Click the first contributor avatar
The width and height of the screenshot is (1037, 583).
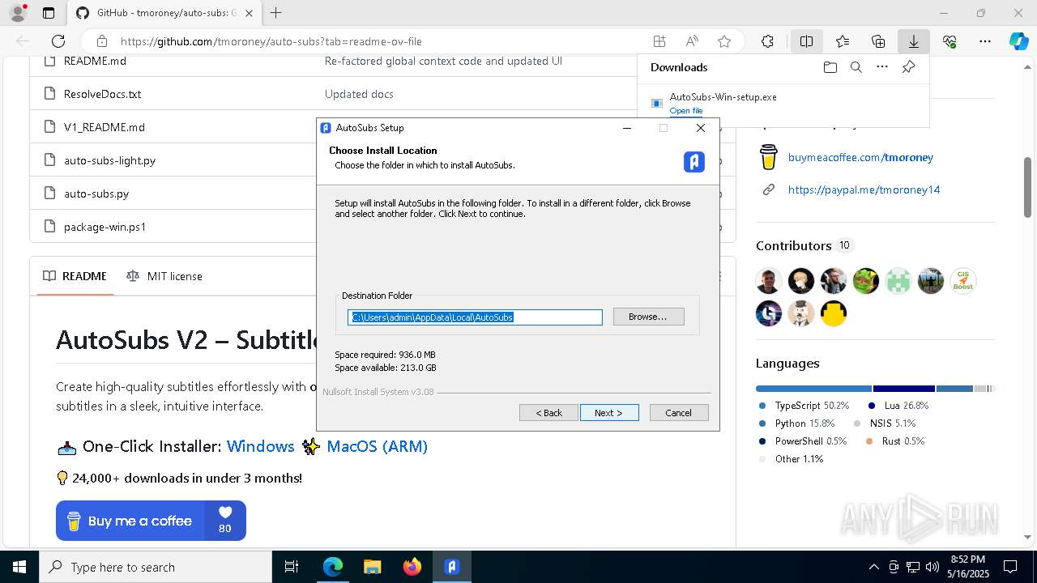[x=769, y=281]
